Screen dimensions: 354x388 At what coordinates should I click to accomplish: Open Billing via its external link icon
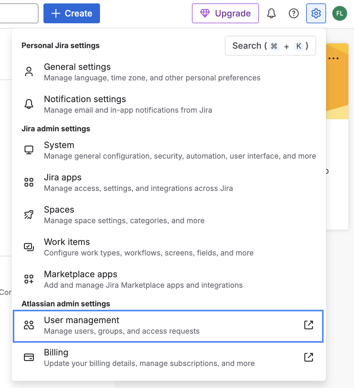(308, 357)
